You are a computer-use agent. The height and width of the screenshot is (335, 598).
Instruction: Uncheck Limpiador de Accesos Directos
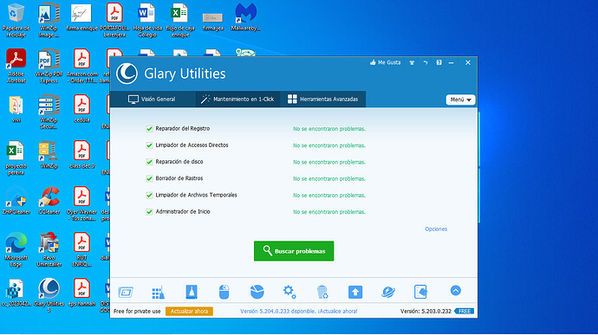pos(149,145)
